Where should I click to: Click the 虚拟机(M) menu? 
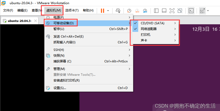pyautogui.click(x=53, y=10)
